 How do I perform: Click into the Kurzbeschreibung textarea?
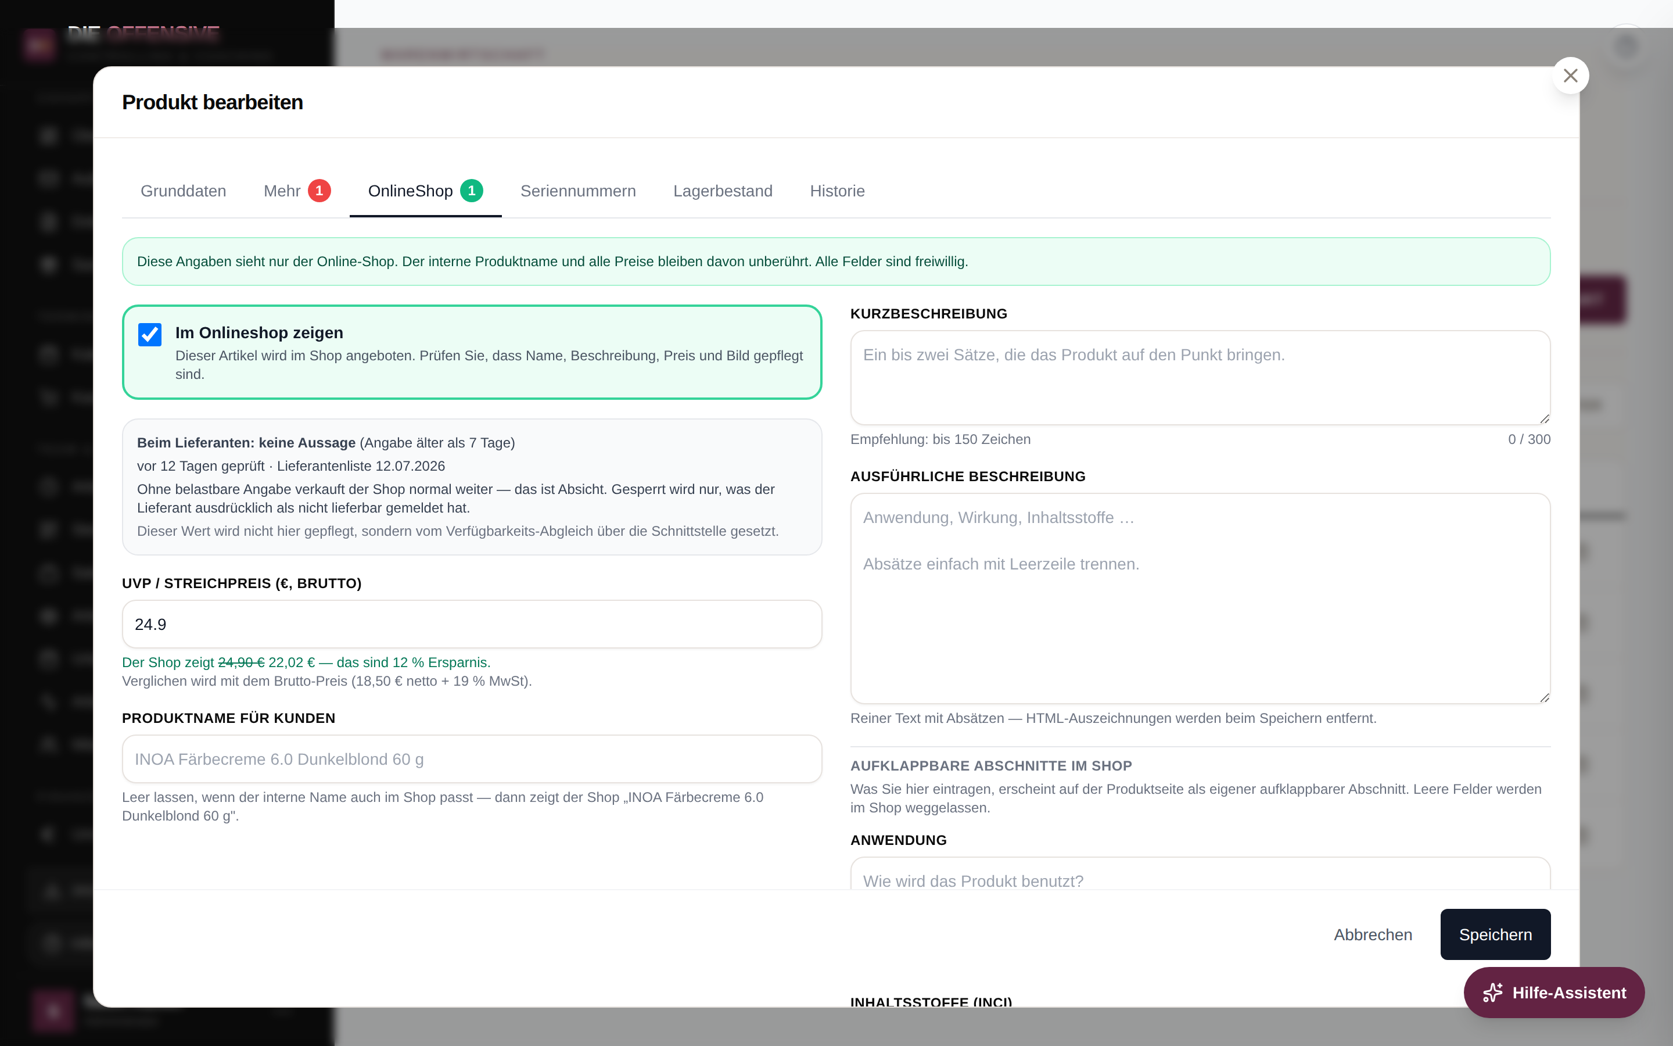click(x=1200, y=378)
